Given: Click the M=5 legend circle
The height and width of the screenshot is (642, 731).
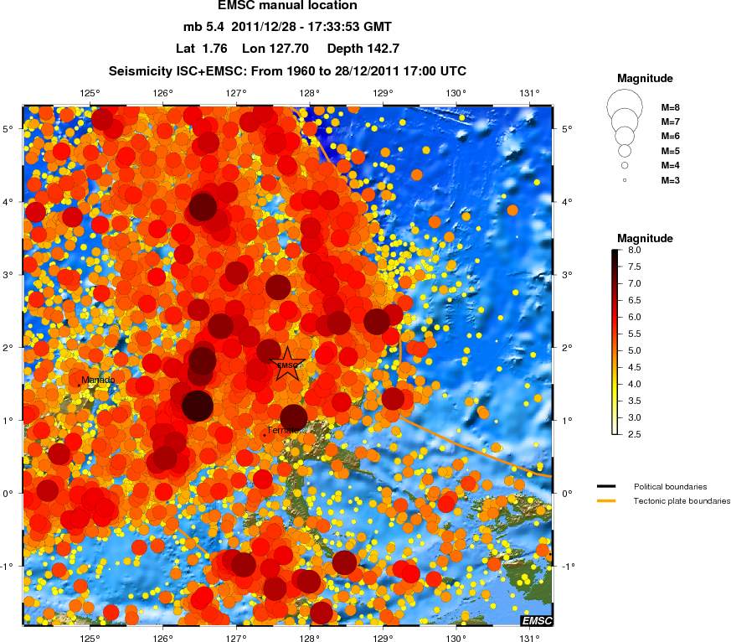Looking at the screenshot, I should click(625, 151).
